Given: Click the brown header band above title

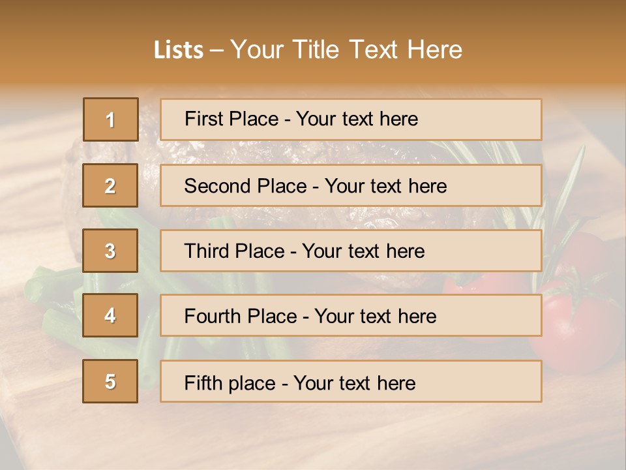Looking at the screenshot, I should pyautogui.click(x=313, y=16).
